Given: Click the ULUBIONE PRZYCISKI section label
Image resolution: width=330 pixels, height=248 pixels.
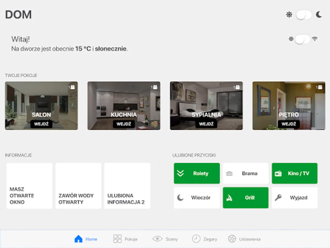Looking at the screenshot, I should point(194,155).
